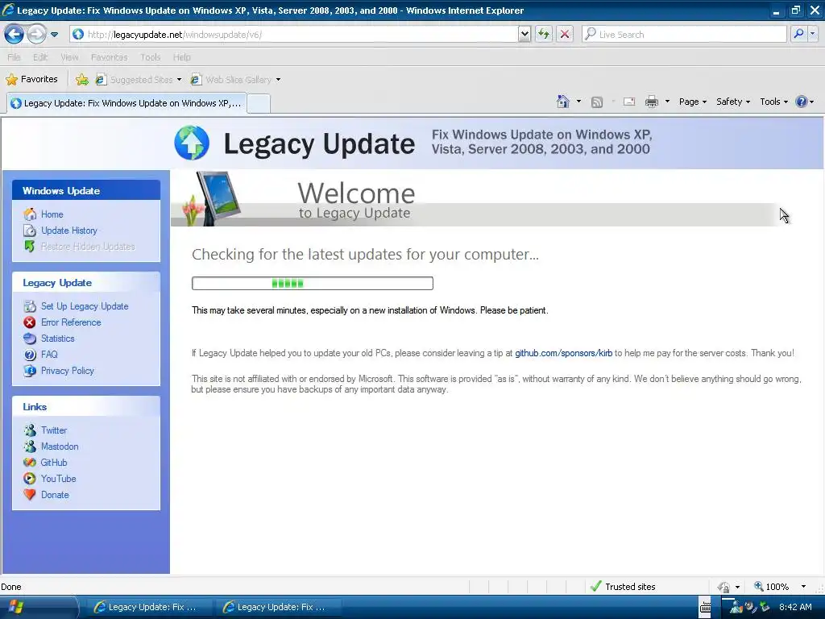Click the Legacy Update globe logo
Viewport: 825px width, 619px height.
192,143
